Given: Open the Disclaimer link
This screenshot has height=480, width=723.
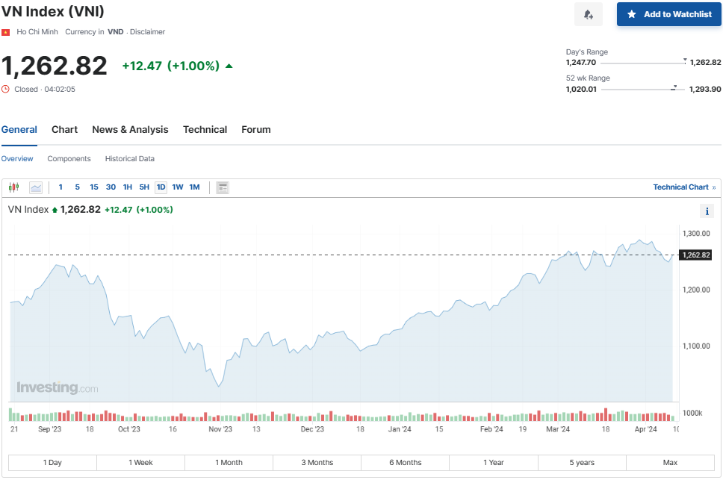Looking at the screenshot, I should [148, 32].
